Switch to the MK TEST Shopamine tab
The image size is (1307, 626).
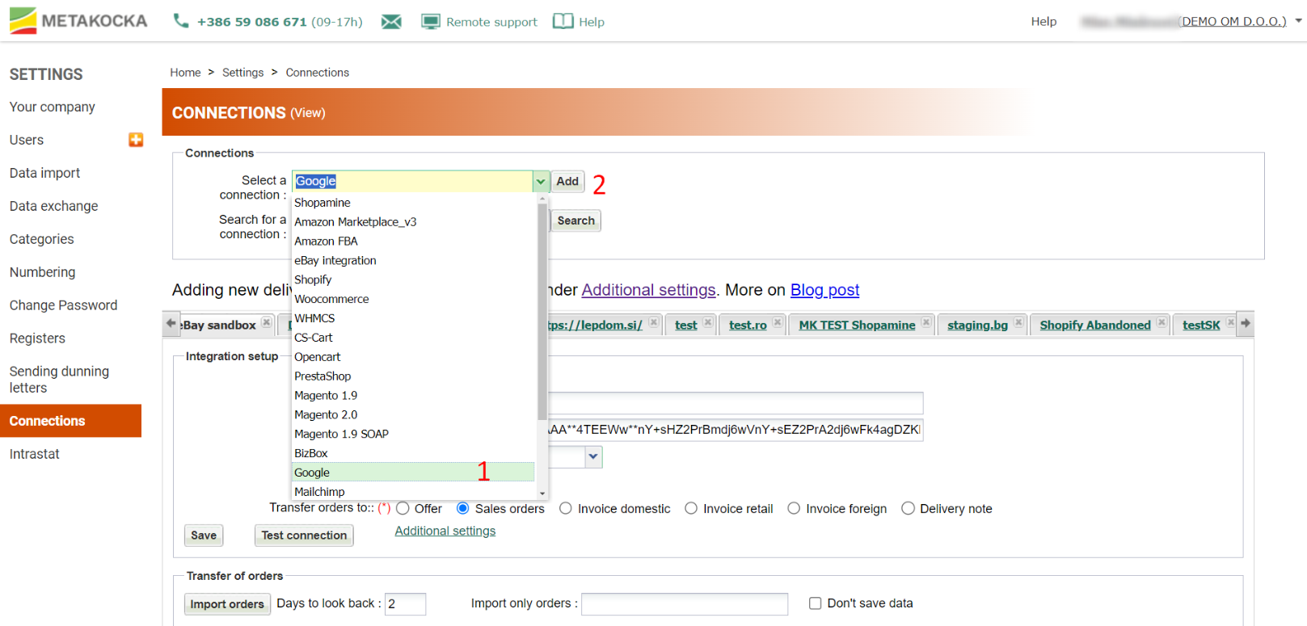857,325
